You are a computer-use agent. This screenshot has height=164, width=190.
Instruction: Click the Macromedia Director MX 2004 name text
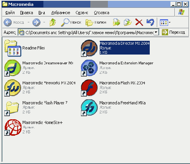(x=124, y=43)
